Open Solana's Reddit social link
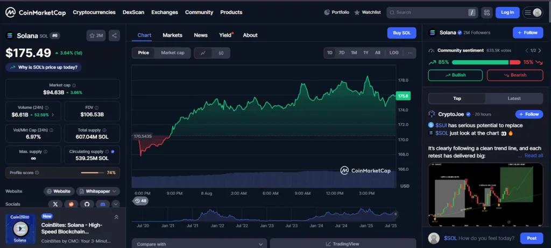Image resolution: width=551 pixels, height=248 pixels. pos(71,204)
